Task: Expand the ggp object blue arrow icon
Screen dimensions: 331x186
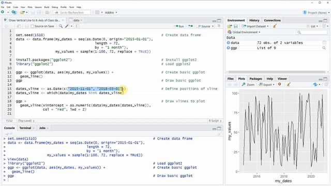Action: coord(228,48)
